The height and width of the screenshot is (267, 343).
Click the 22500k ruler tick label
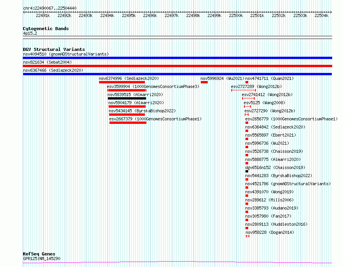236,15
